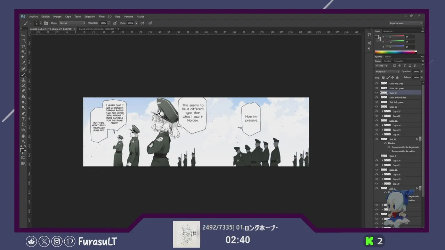Hide the sldrs mid green layer
The width and height of the screenshot is (445, 250).
(x=377, y=88)
